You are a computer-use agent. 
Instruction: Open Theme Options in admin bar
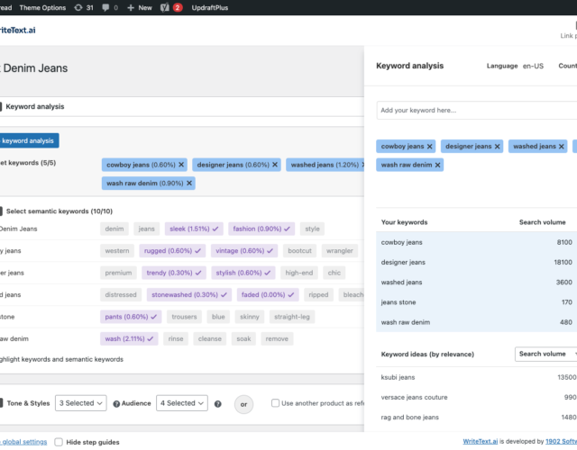point(41,7)
